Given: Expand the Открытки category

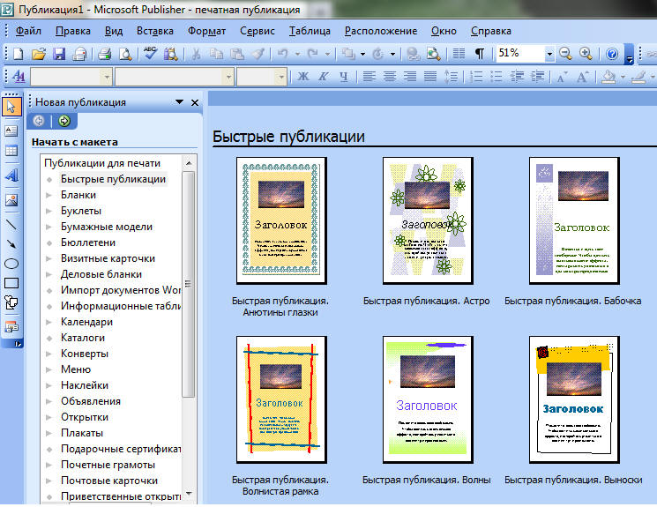Looking at the screenshot, I should click(49, 417).
